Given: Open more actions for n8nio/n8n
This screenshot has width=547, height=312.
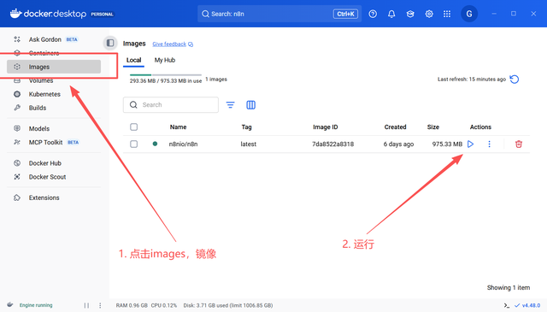Looking at the screenshot, I should 489,144.
